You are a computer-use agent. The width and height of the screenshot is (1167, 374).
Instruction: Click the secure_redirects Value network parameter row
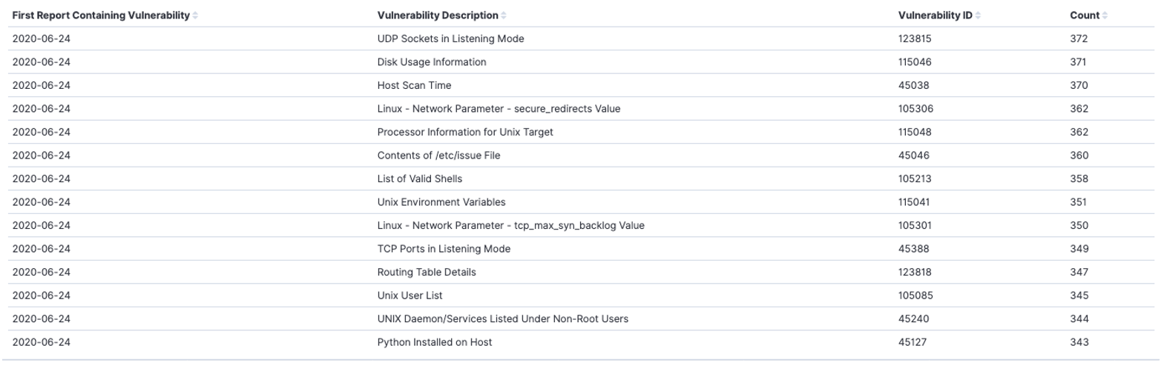(x=499, y=109)
